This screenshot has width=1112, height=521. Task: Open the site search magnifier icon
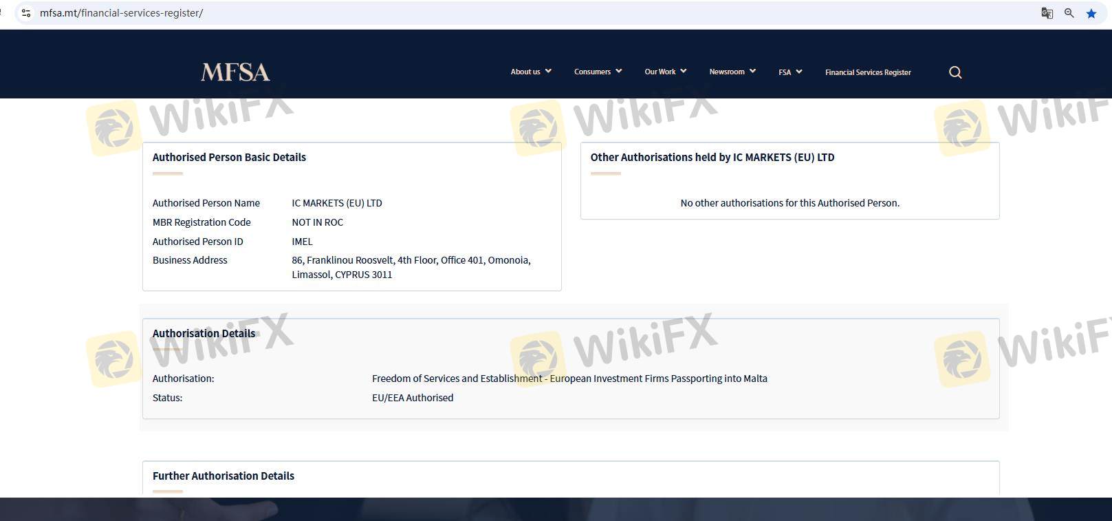pos(955,72)
